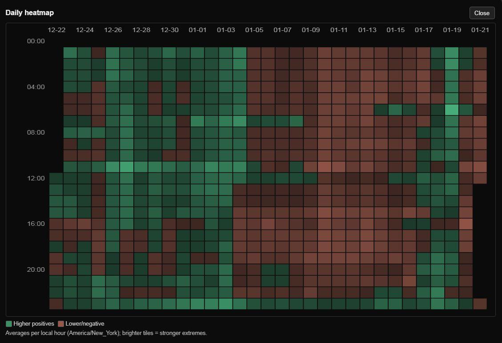Viewport: 502px width, 343px height.
Task: Click the 12:00 tile under 01-21
Action: pyautogui.click(x=480, y=178)
